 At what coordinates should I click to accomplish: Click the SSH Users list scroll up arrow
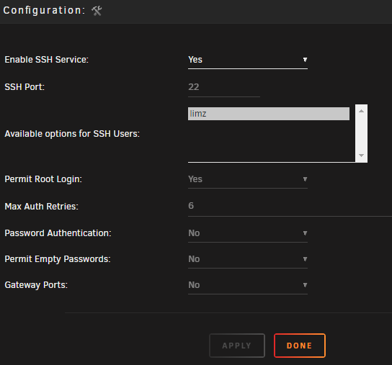click(361, 111)
